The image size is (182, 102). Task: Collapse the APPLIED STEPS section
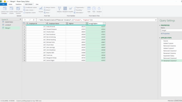click(x=160, y=38)
